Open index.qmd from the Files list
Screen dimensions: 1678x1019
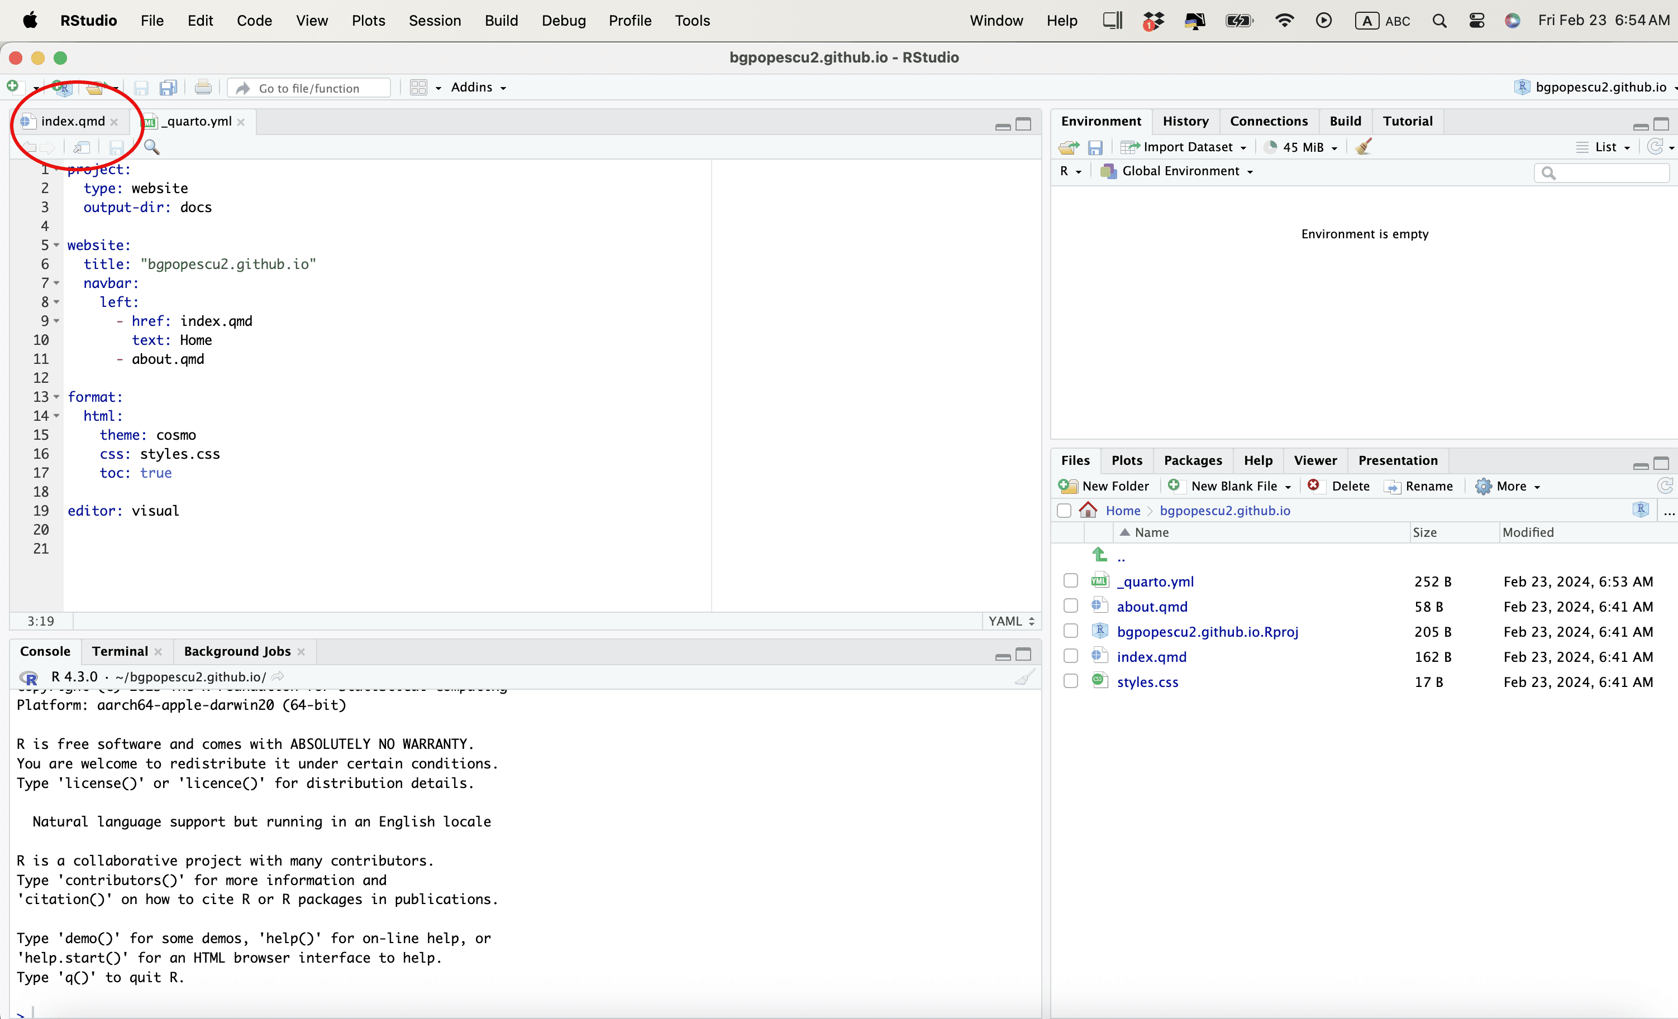click(1151, 656)
